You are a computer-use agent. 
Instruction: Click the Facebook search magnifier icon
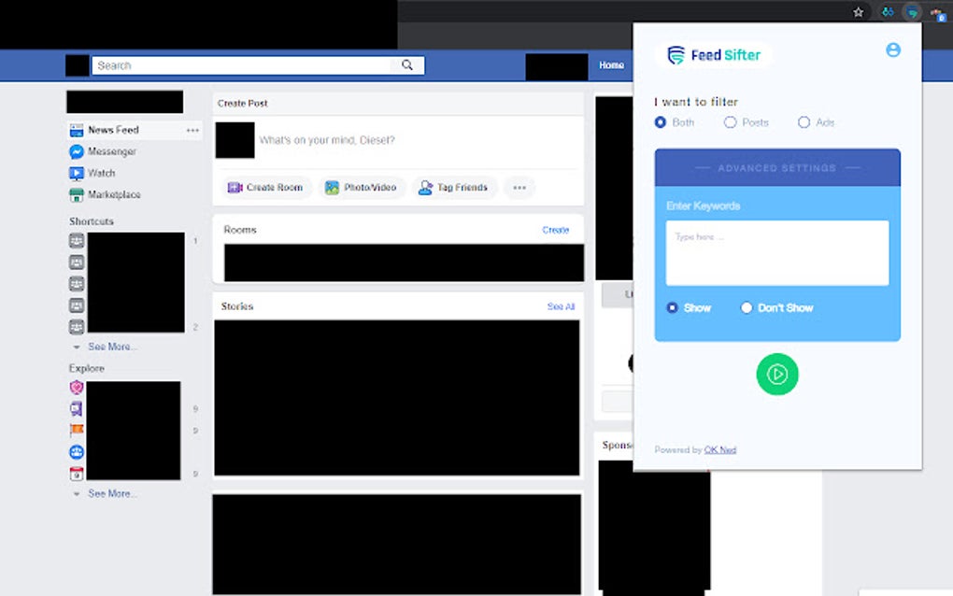(407, 65)
